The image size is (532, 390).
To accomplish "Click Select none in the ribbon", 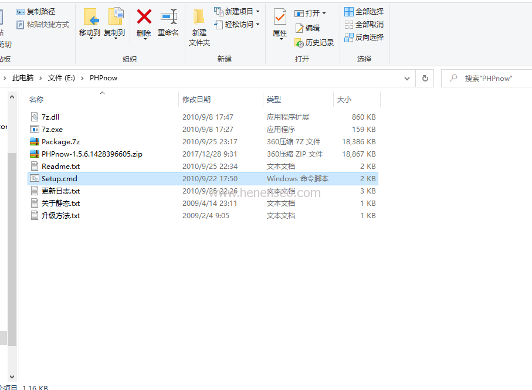I will click(364, 25).
